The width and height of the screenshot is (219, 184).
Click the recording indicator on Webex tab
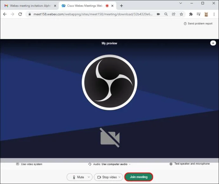coord(107,6)
